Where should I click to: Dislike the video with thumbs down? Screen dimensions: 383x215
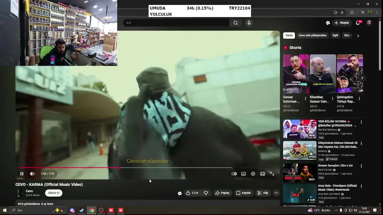click(x=206, y=193)
